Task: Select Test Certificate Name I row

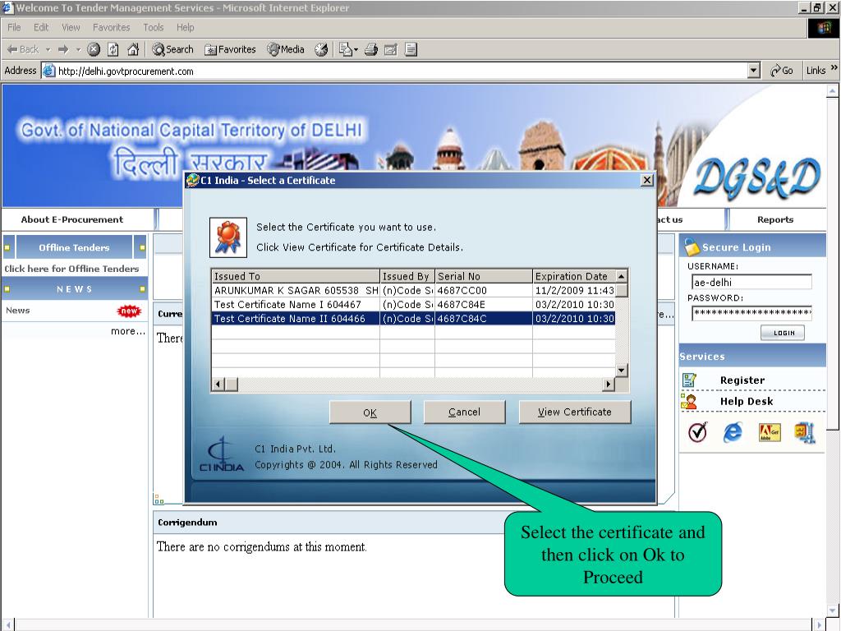Action: 414,304
